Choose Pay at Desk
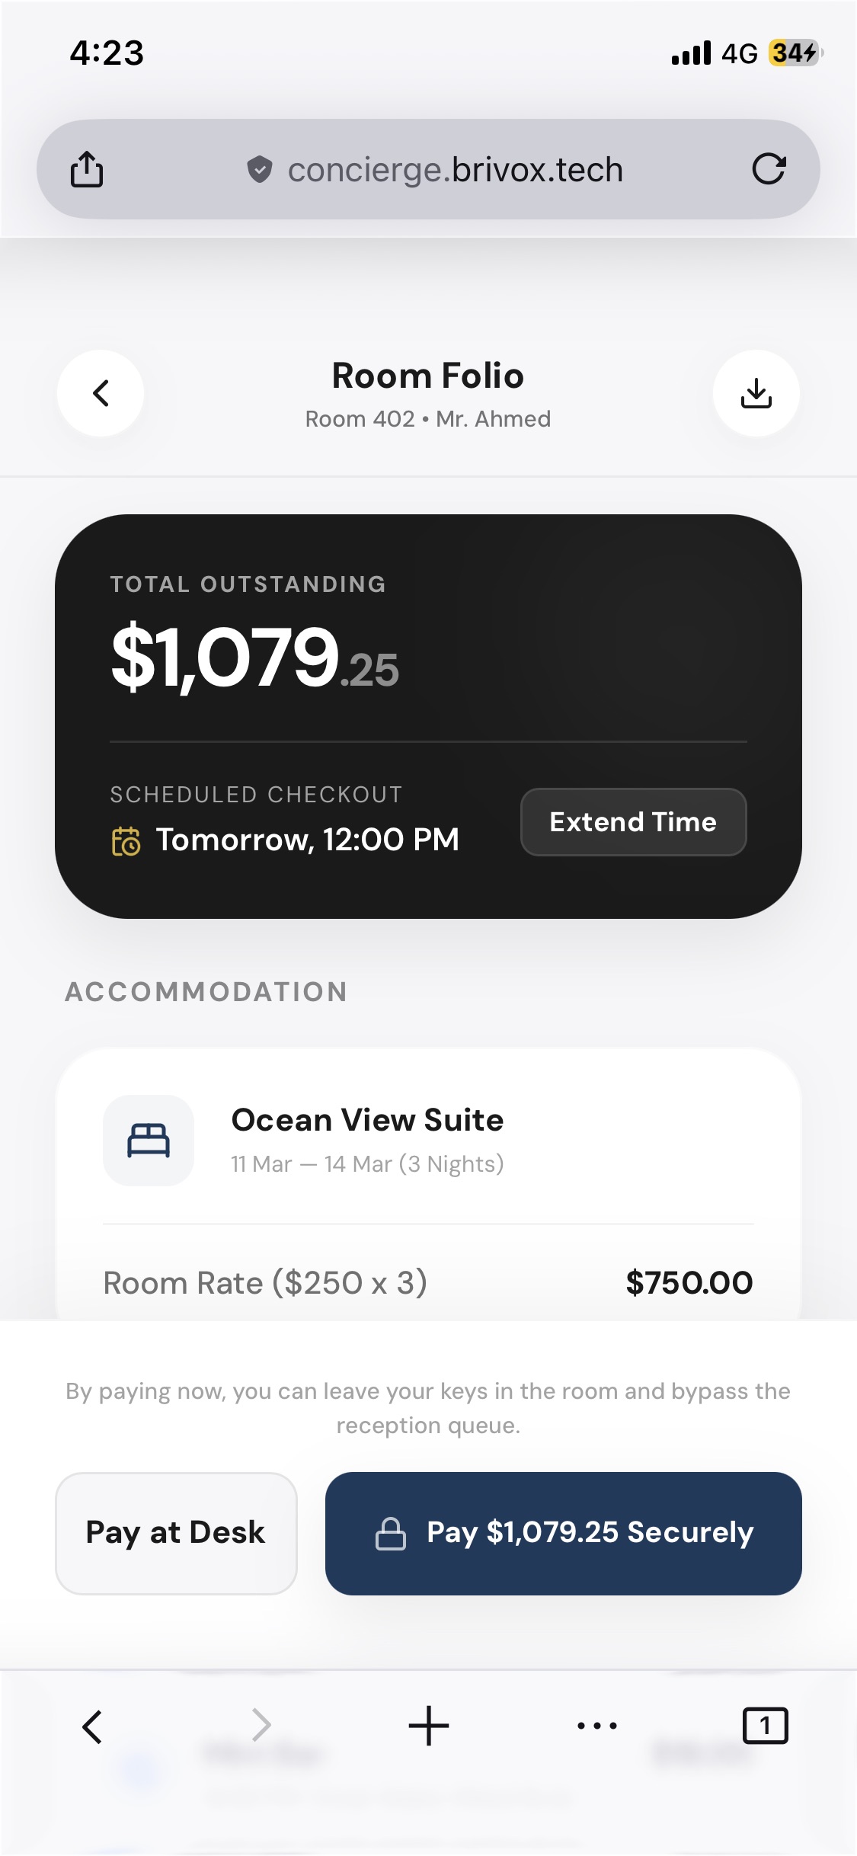The image size is (857, 1856). (x=176, y=1533)
